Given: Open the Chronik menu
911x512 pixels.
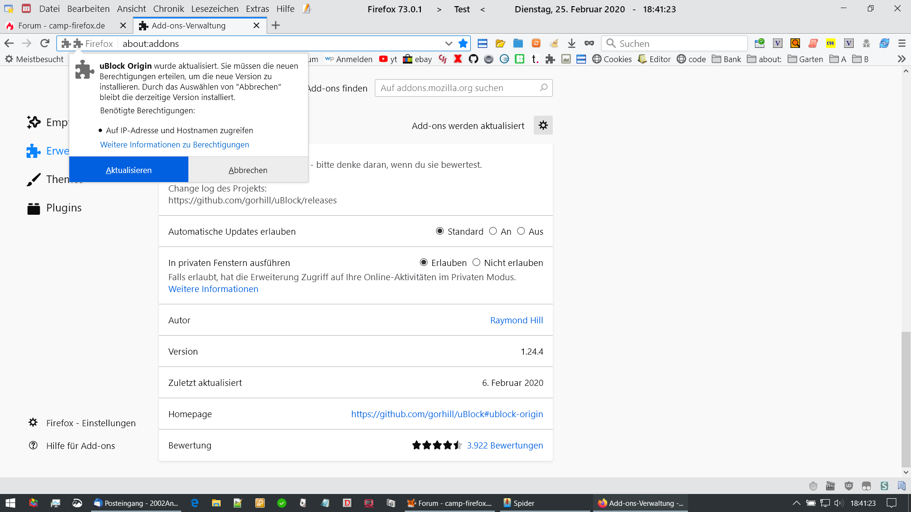Looking at the screenshot, I should pyautogui.click(x=168, y=9).
